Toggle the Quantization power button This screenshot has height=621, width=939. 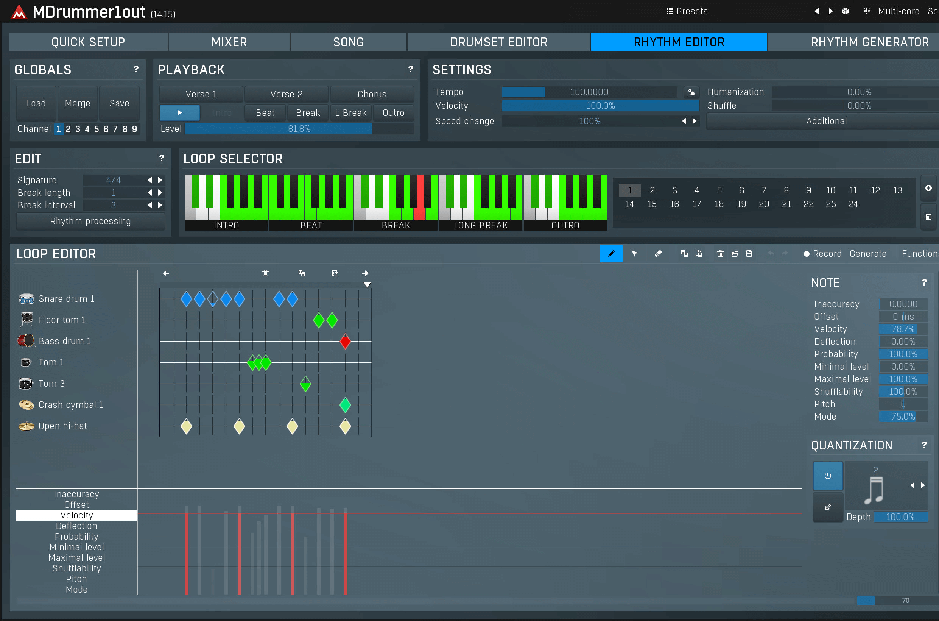[828, 476]
